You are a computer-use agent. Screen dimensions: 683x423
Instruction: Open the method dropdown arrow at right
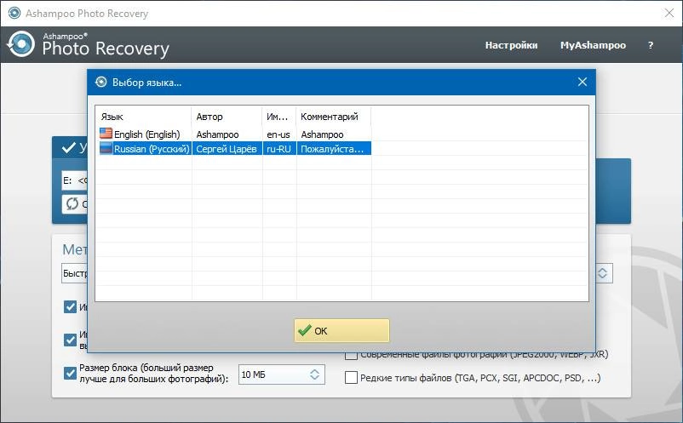click(603, 273)
